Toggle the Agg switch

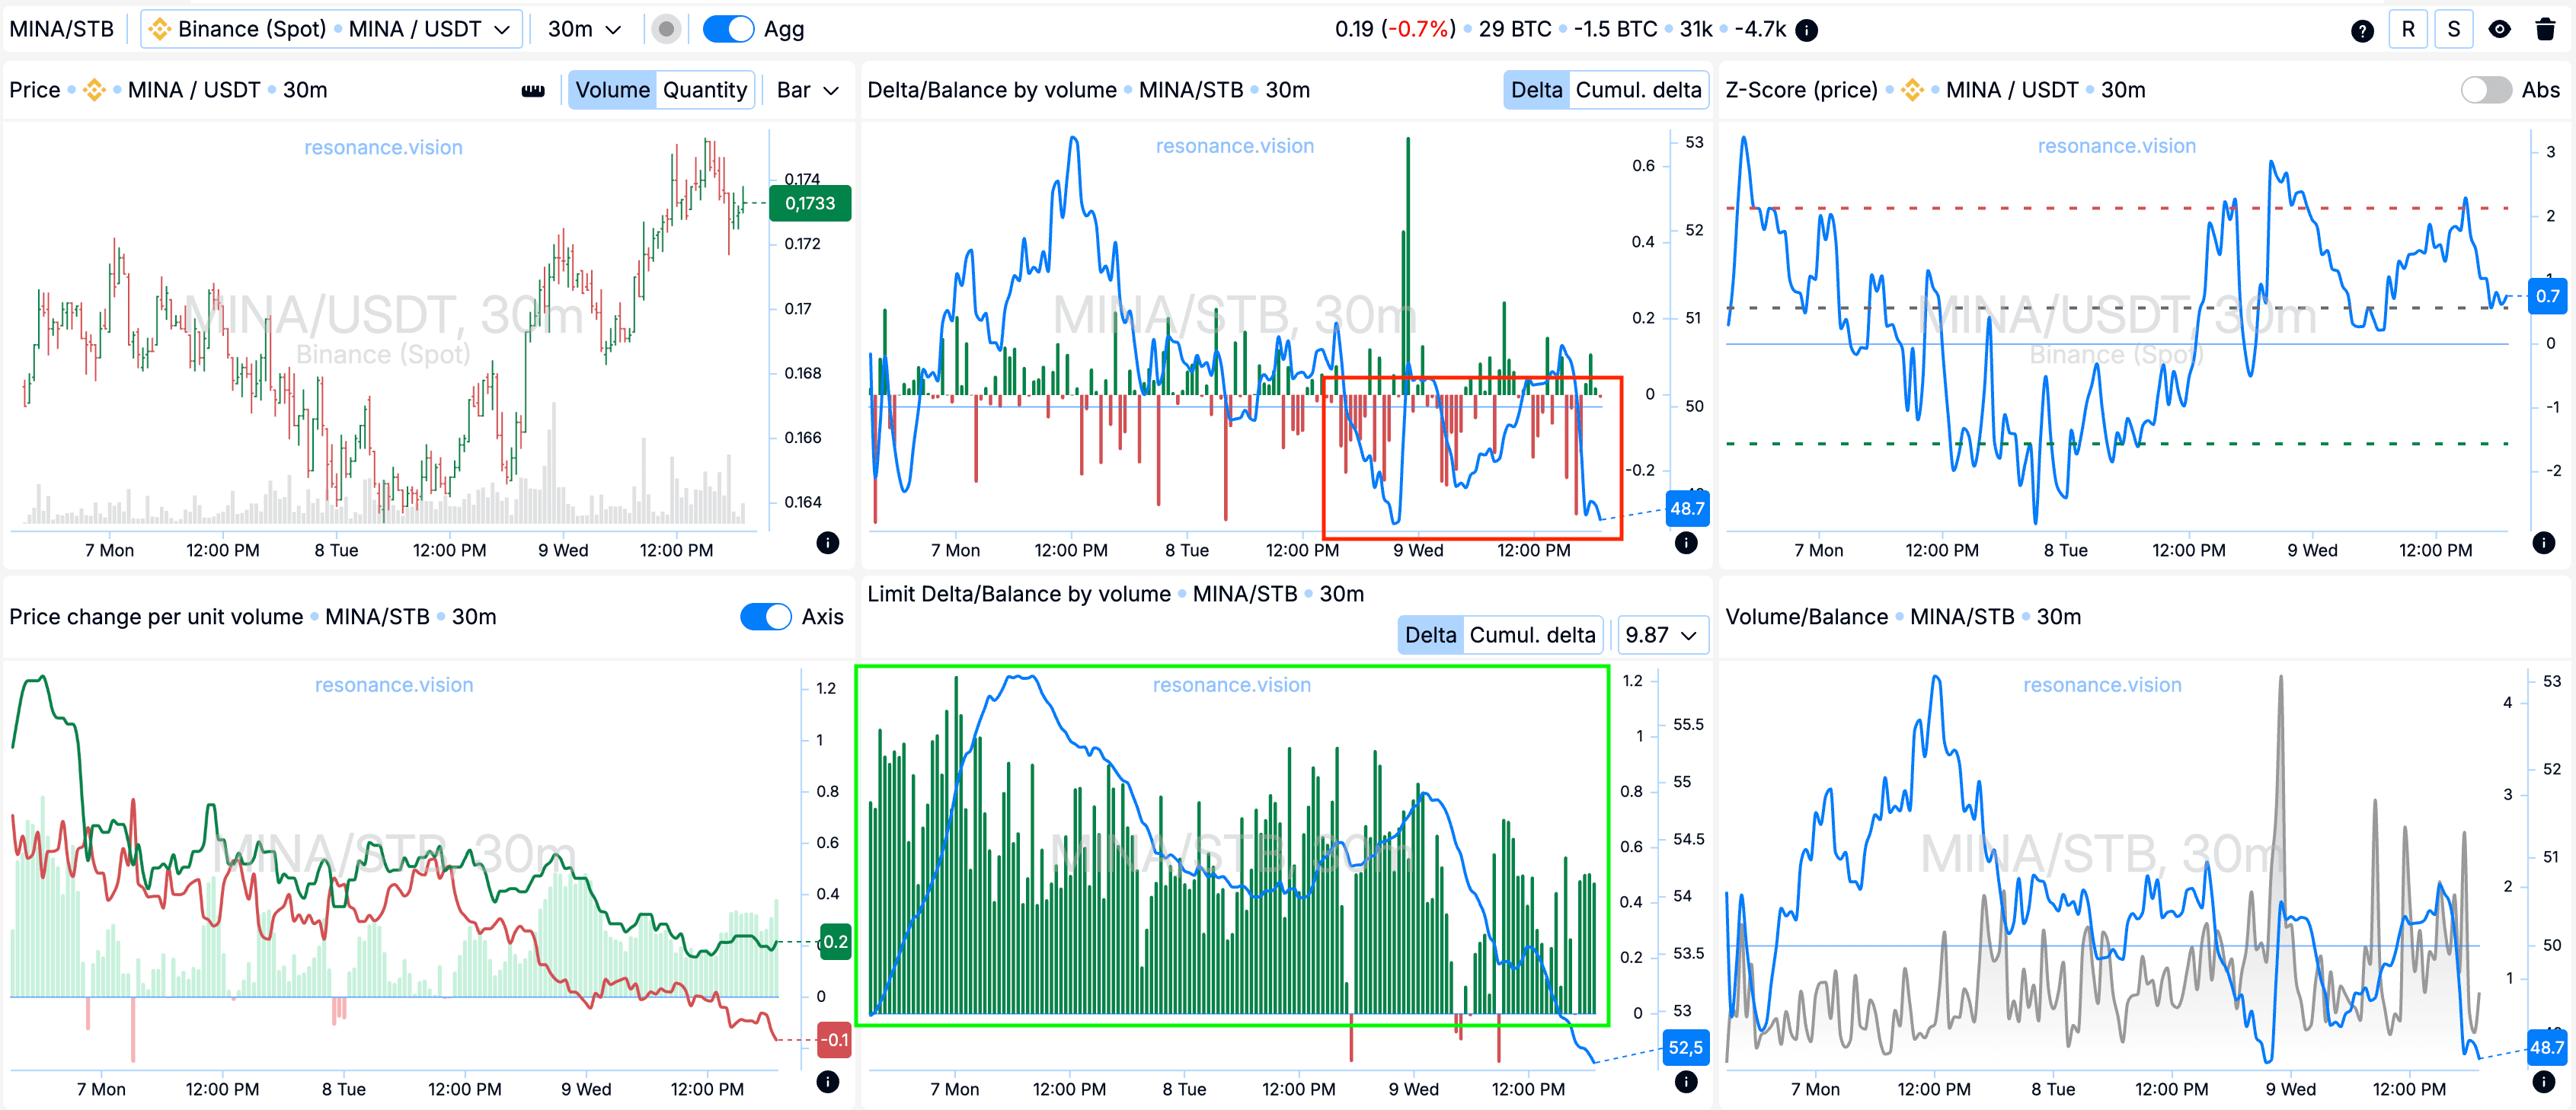pyautogui.click(x=728, y=29)
